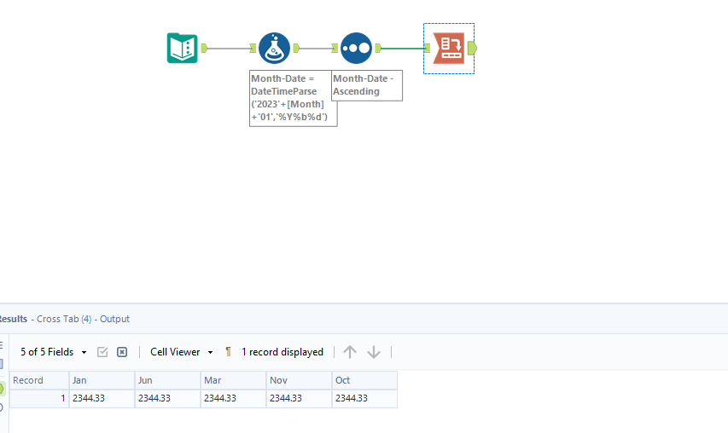728x433 pixels.
Task: Click the Results Cross Tab (4) Output title
Action: pyautogui.click(x=65, y=319)
